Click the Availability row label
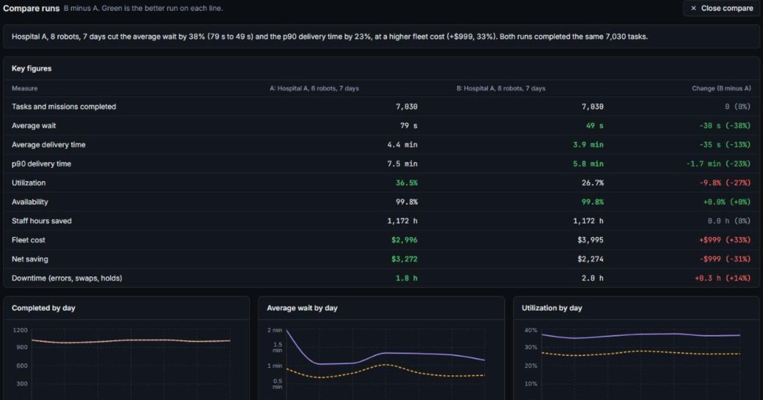Screen dimensions: 763x400 click(x=30, y=202)
